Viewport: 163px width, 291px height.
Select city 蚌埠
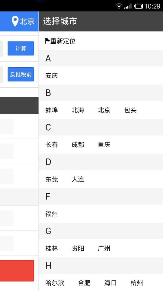(x=52, y=110)
